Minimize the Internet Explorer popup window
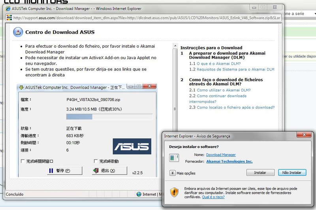Viewport: 316px width, 210px height. (x=254, y=7)
